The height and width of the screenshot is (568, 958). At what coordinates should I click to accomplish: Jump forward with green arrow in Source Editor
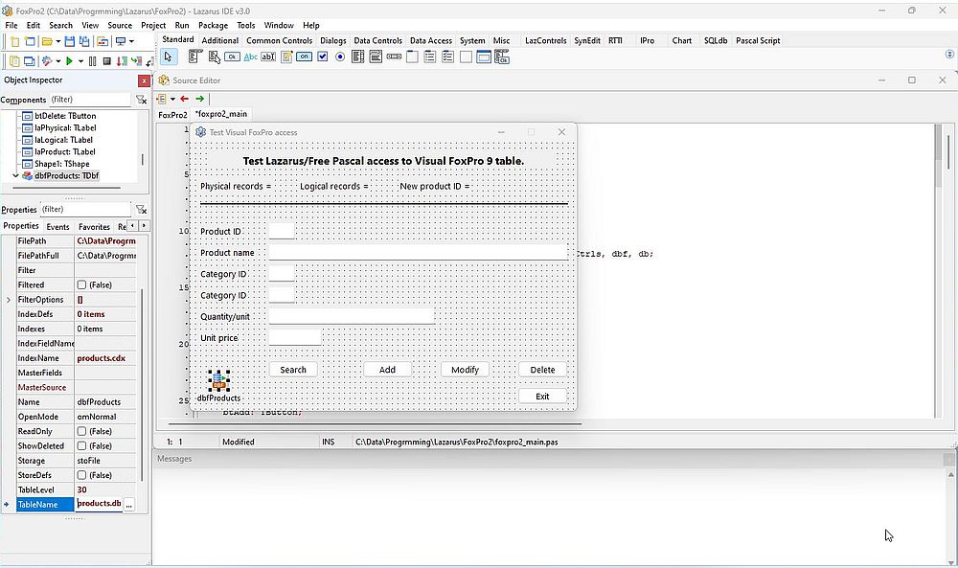click(x=200, y=99)
